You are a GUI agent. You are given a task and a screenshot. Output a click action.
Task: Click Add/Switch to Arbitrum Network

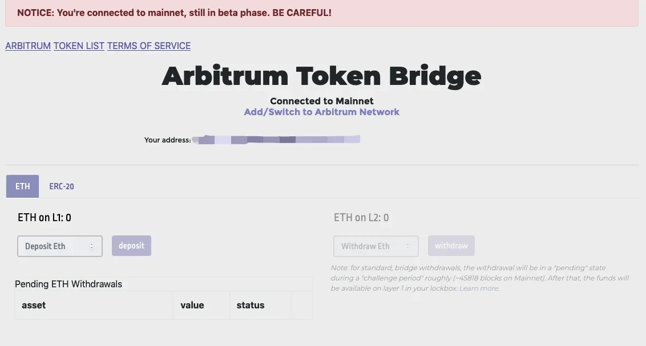pos(322,112)
